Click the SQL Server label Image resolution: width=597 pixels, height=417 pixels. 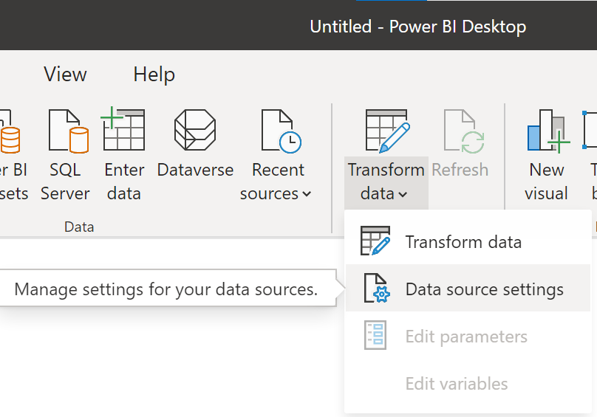pos(65,181)
